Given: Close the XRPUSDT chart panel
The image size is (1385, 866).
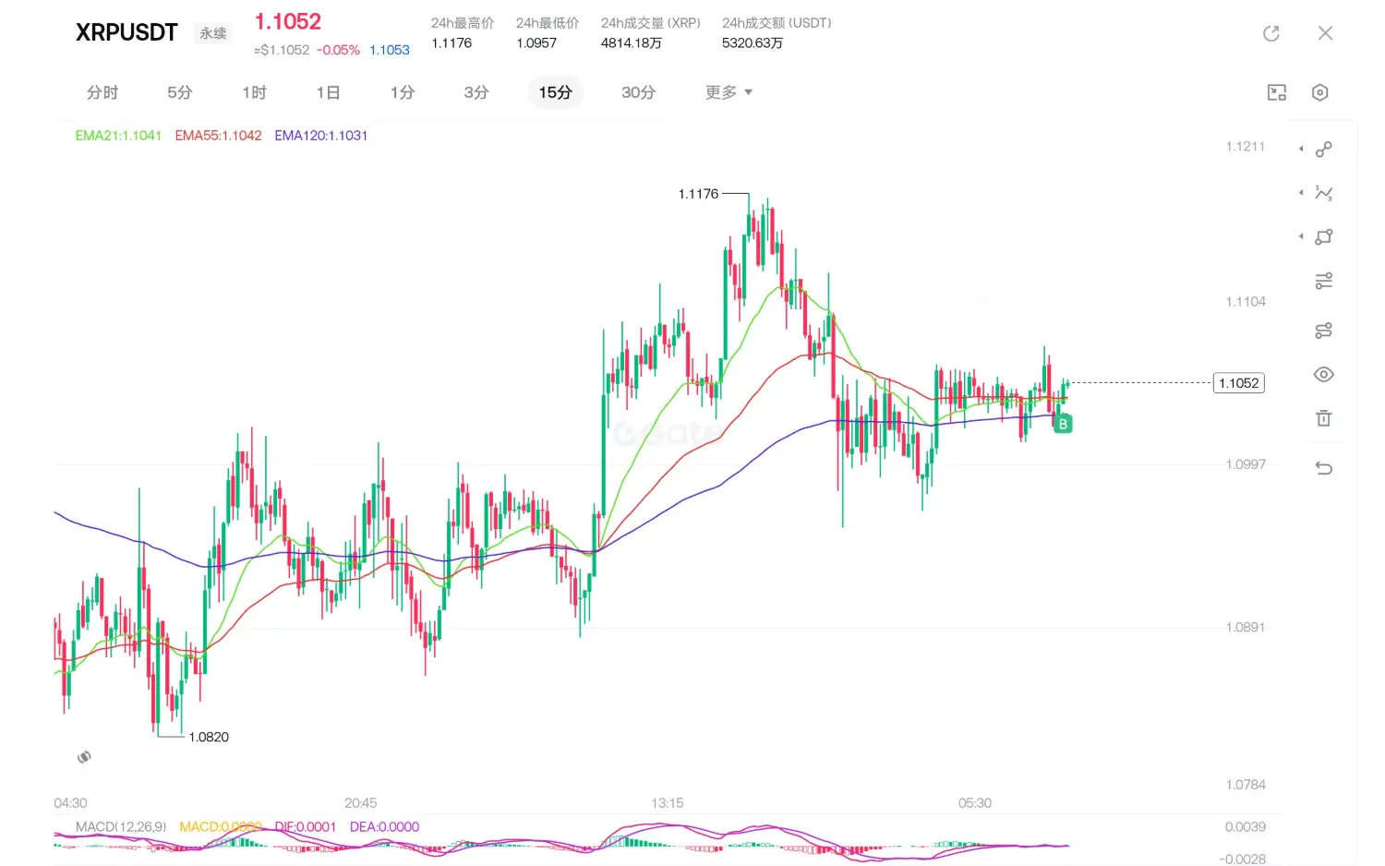Looking at the screenshot, I should click(1325, 33).
